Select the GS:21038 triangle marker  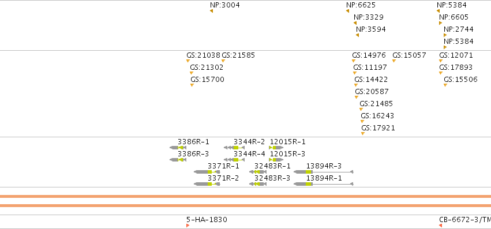pos(188,61)
